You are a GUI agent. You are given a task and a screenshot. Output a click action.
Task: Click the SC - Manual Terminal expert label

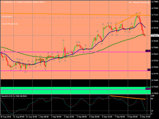(x=138, y=2)
